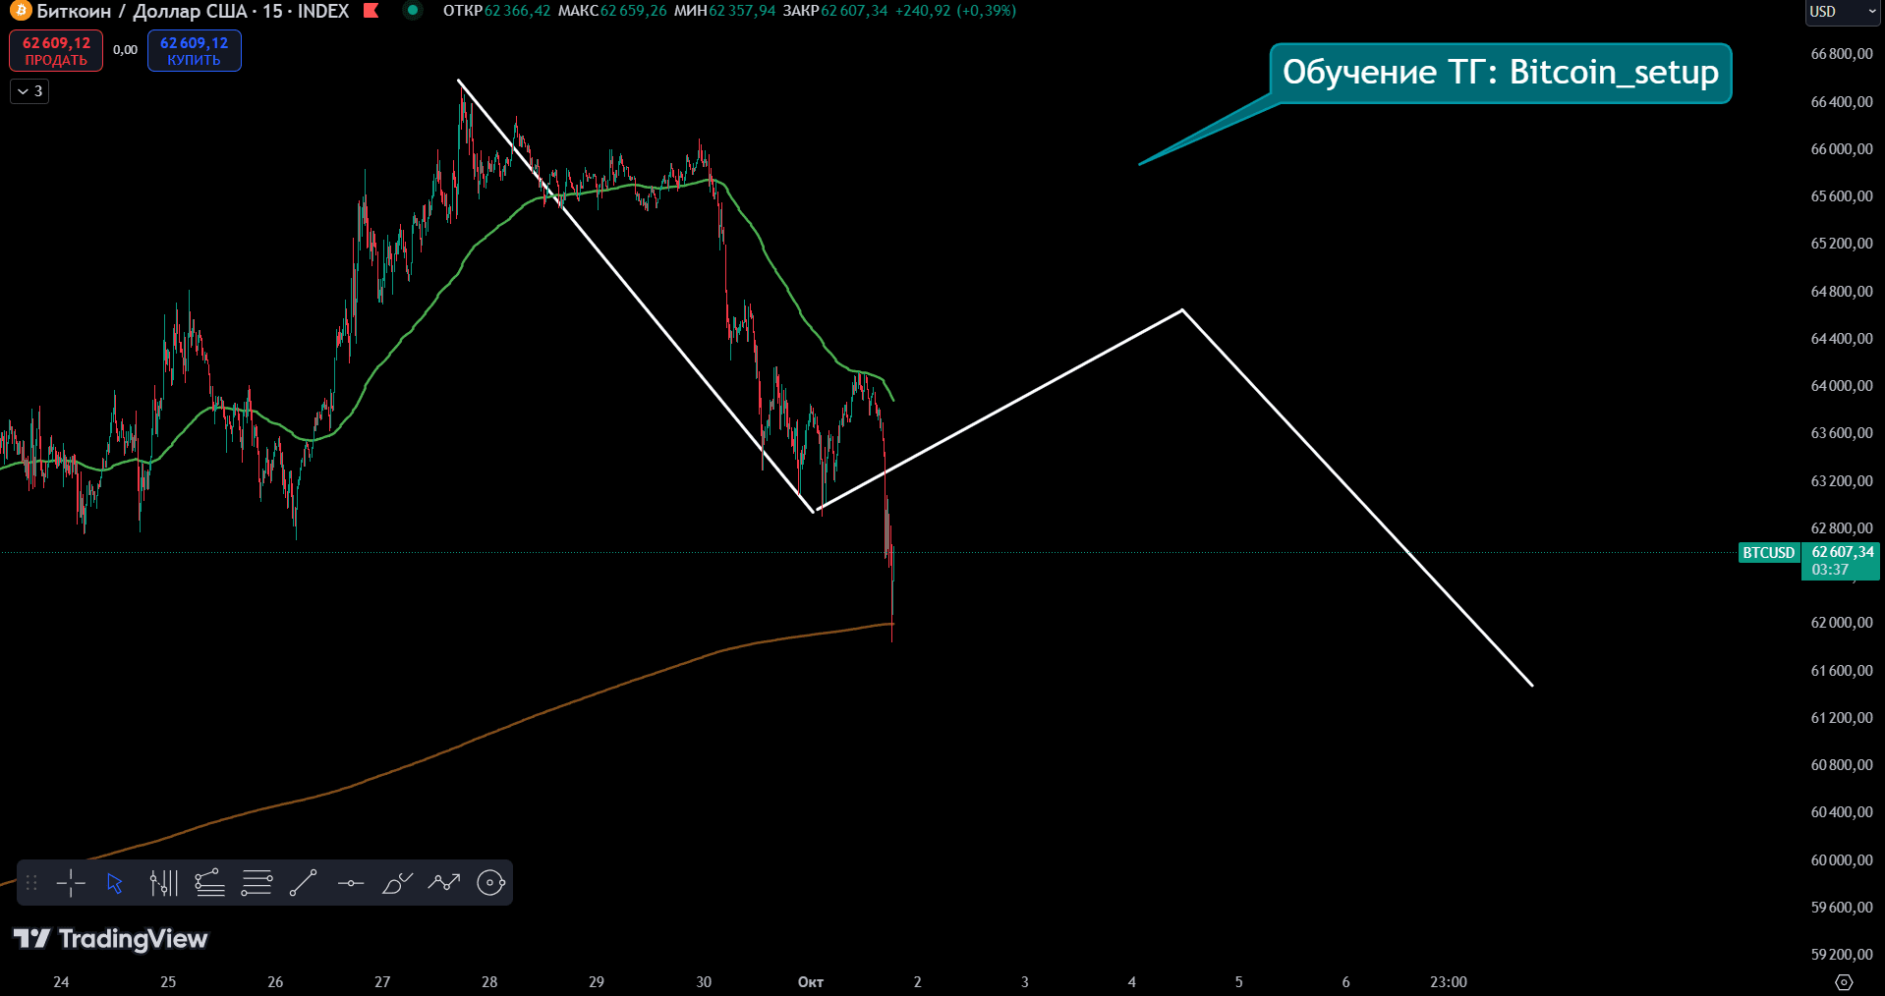The image size is (1885, 996).
Task: Click the blue КУПИТЬ buy button
Action: (x=194, y=51)
